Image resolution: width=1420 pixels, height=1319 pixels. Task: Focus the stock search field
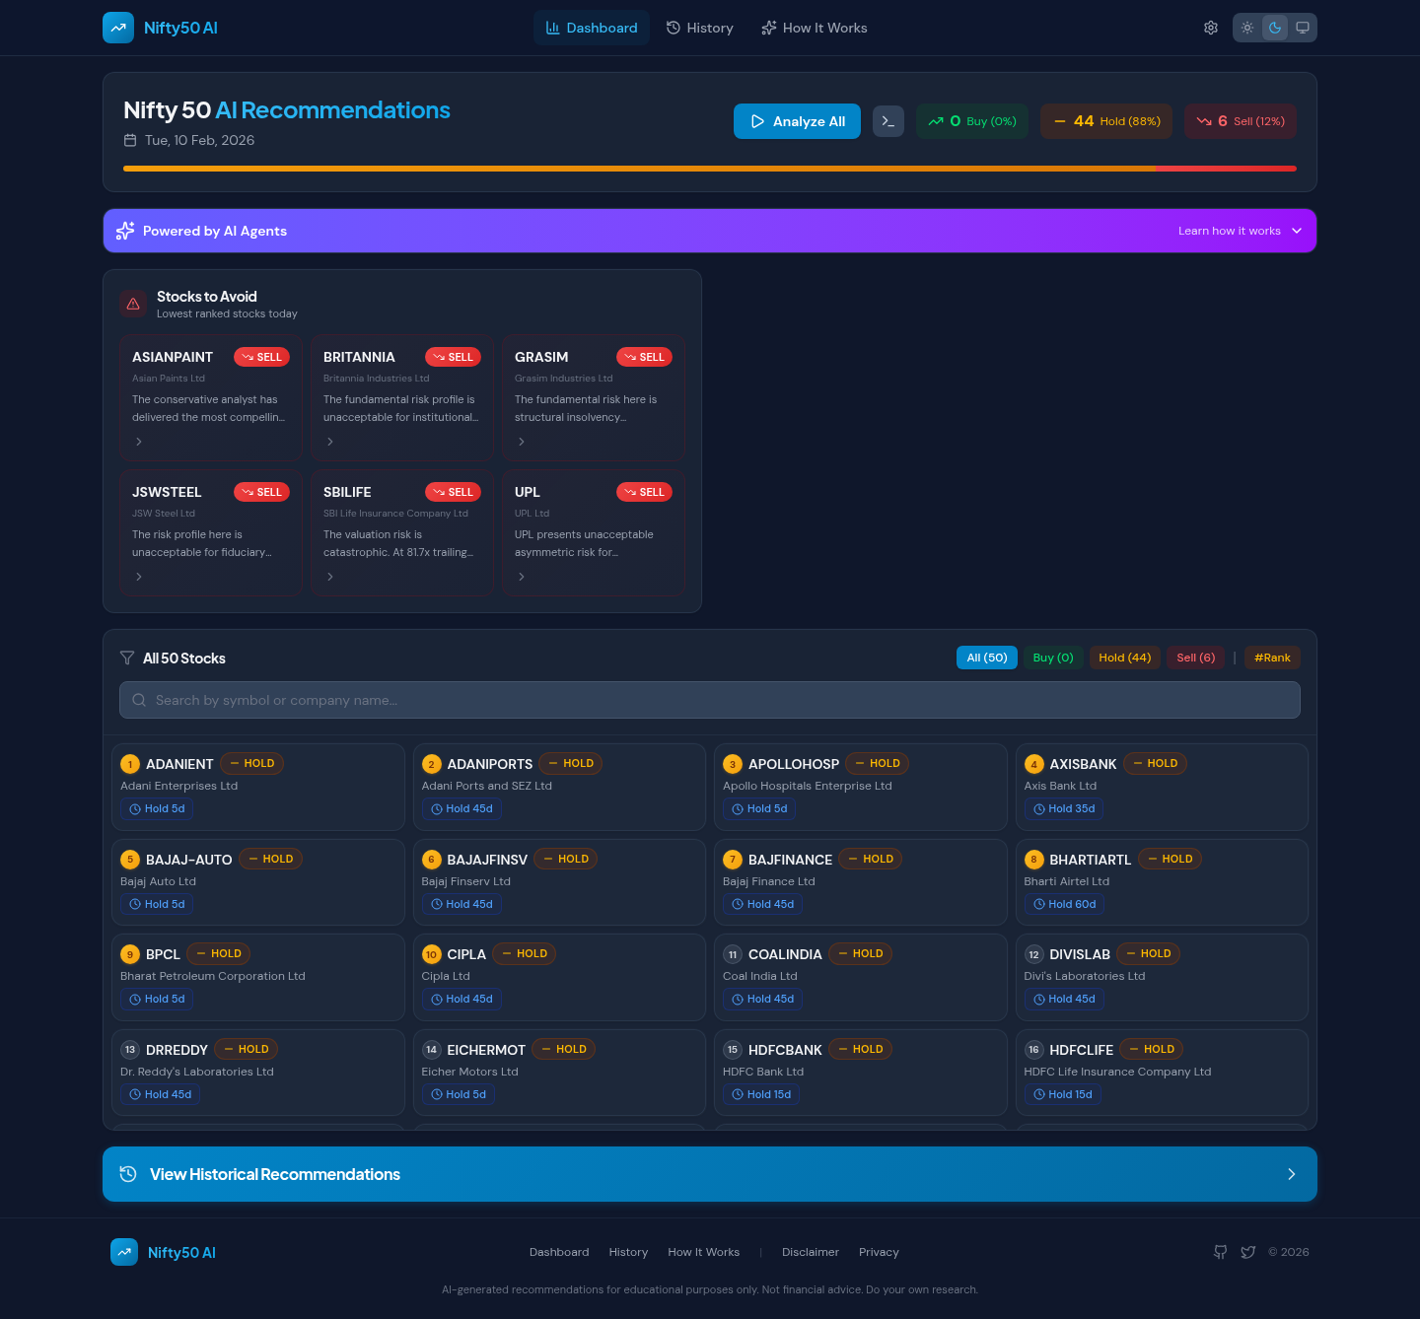pos(710,700)
